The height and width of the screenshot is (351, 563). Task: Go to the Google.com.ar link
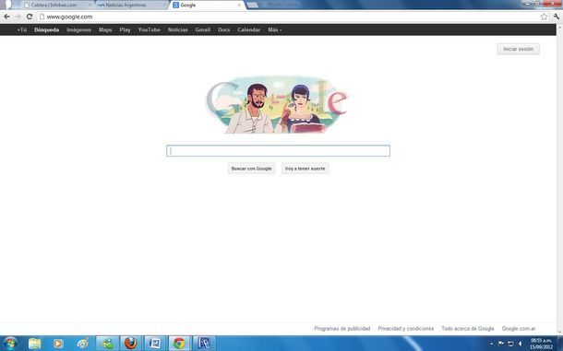point(519,328)
